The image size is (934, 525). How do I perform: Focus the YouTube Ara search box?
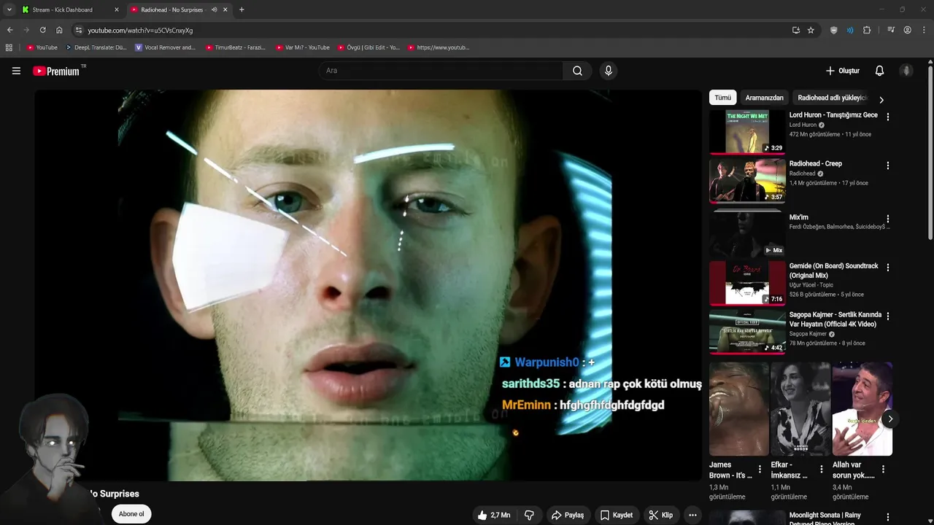click(x=441, y=71)
